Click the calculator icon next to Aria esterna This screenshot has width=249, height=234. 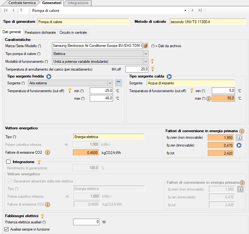[118, 83]
